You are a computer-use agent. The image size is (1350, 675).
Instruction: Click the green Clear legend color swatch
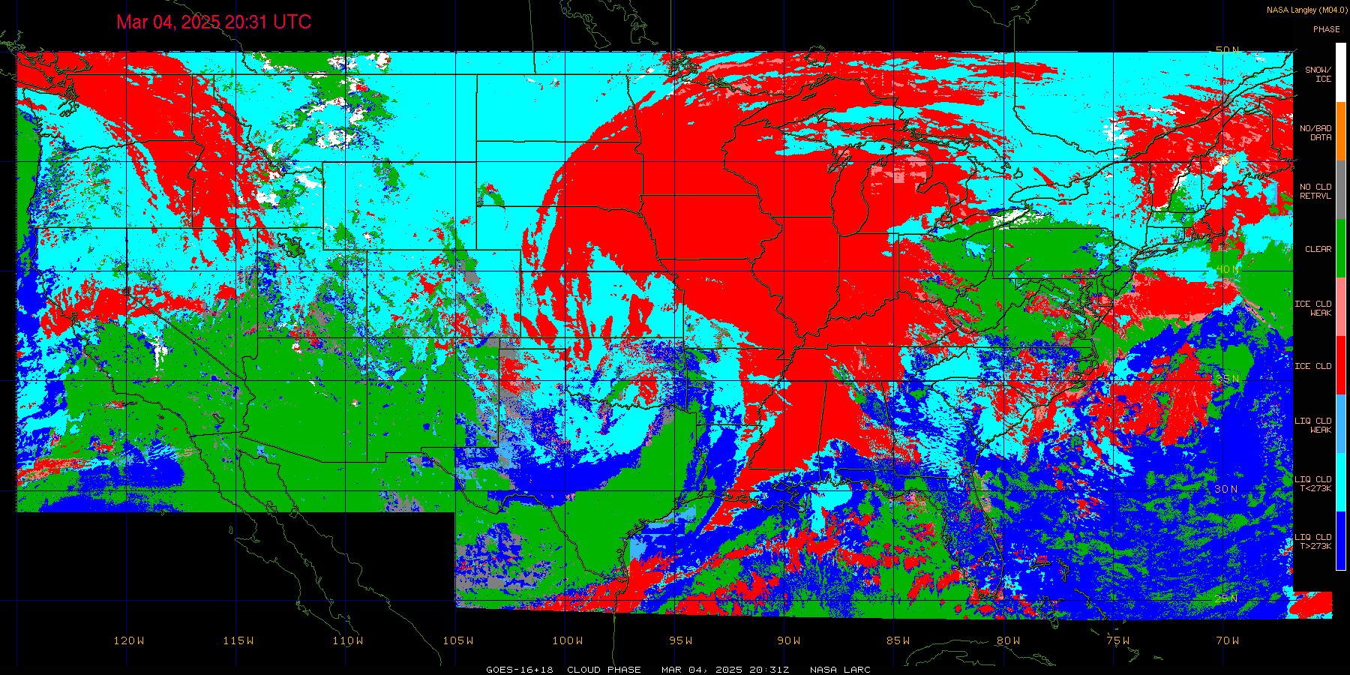(1341, 248)
